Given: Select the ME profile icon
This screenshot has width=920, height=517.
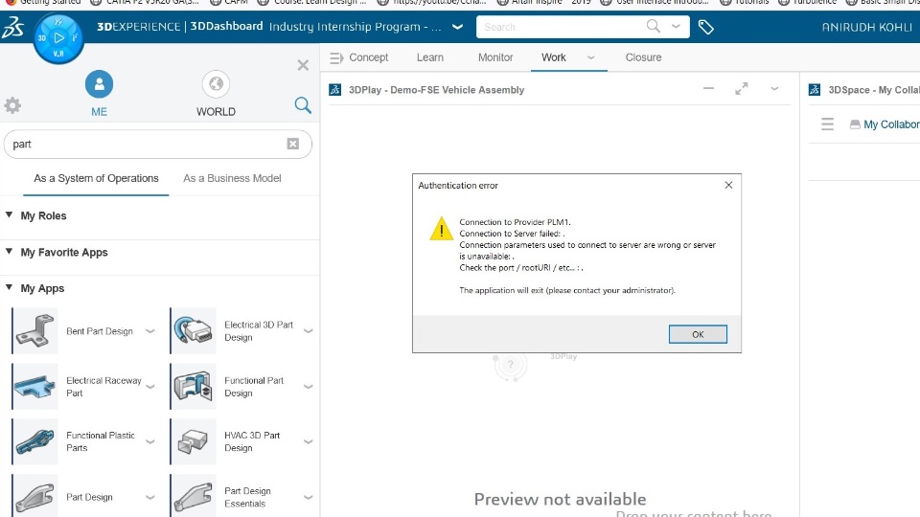Looking at the screenshot, I should coord(99,84).
